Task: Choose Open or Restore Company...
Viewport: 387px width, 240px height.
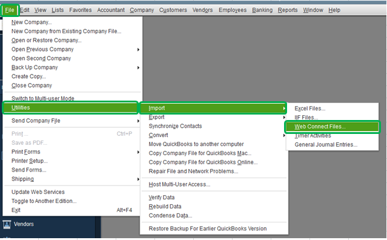Action: click(72, 40)
